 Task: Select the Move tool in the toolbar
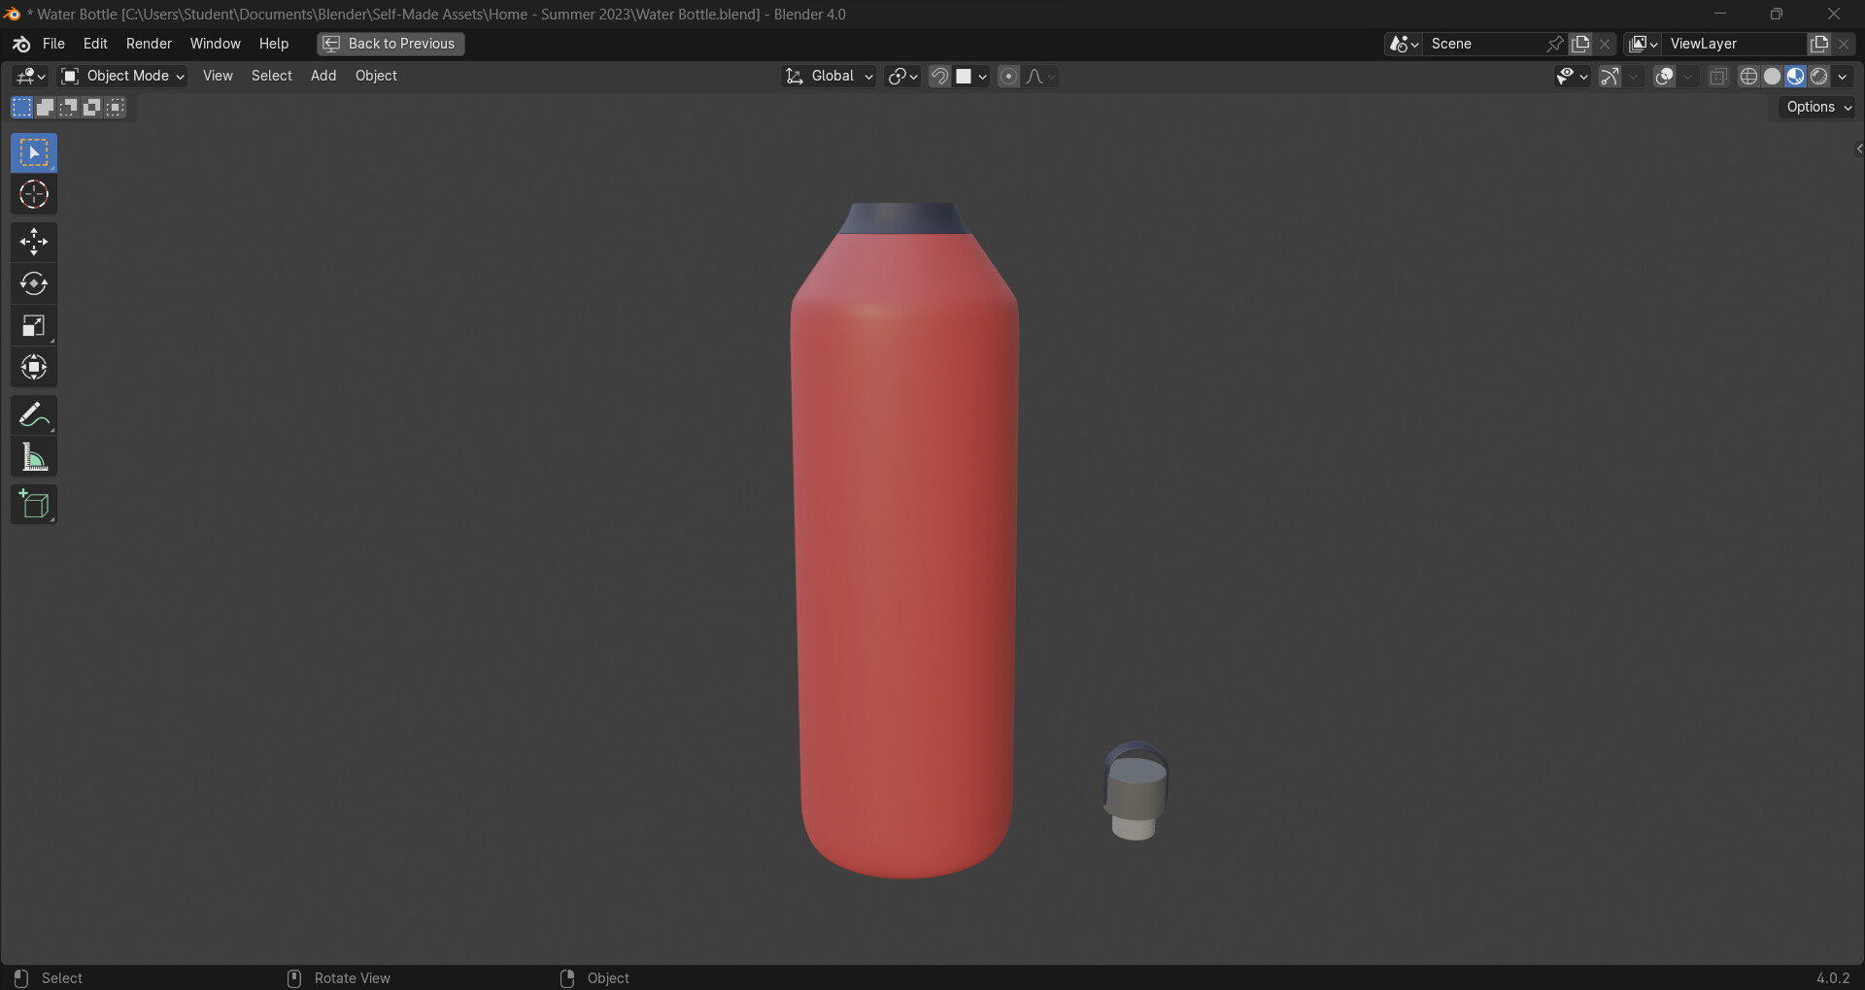tap(34, 242)
